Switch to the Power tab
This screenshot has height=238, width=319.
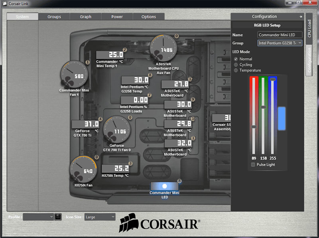click(117, 17)
